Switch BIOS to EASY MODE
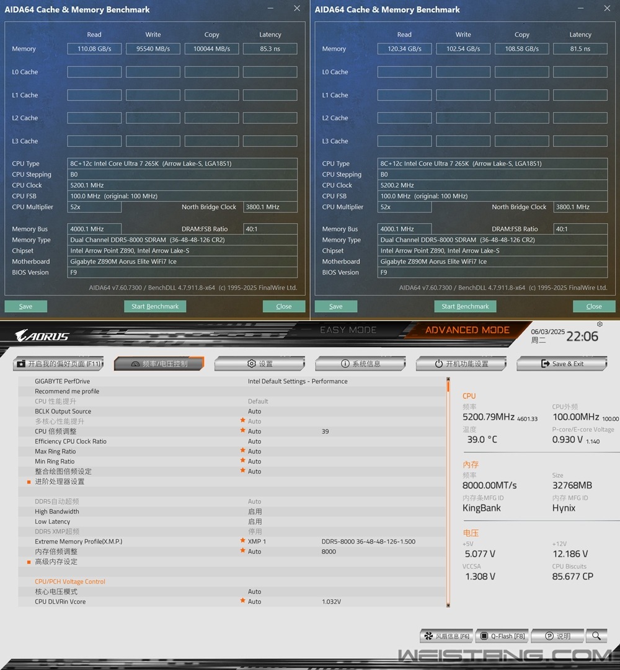This screenshot has height=670, width=620. click(348, 330)
